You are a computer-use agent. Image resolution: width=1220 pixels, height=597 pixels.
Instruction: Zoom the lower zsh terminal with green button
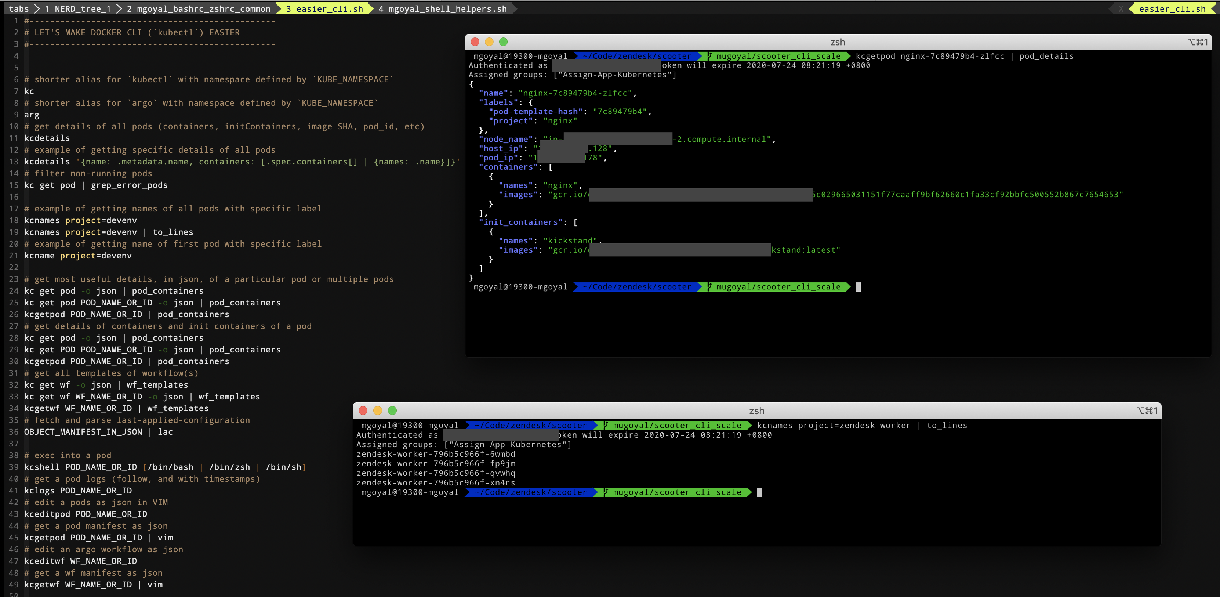click(x=392, y=410)
